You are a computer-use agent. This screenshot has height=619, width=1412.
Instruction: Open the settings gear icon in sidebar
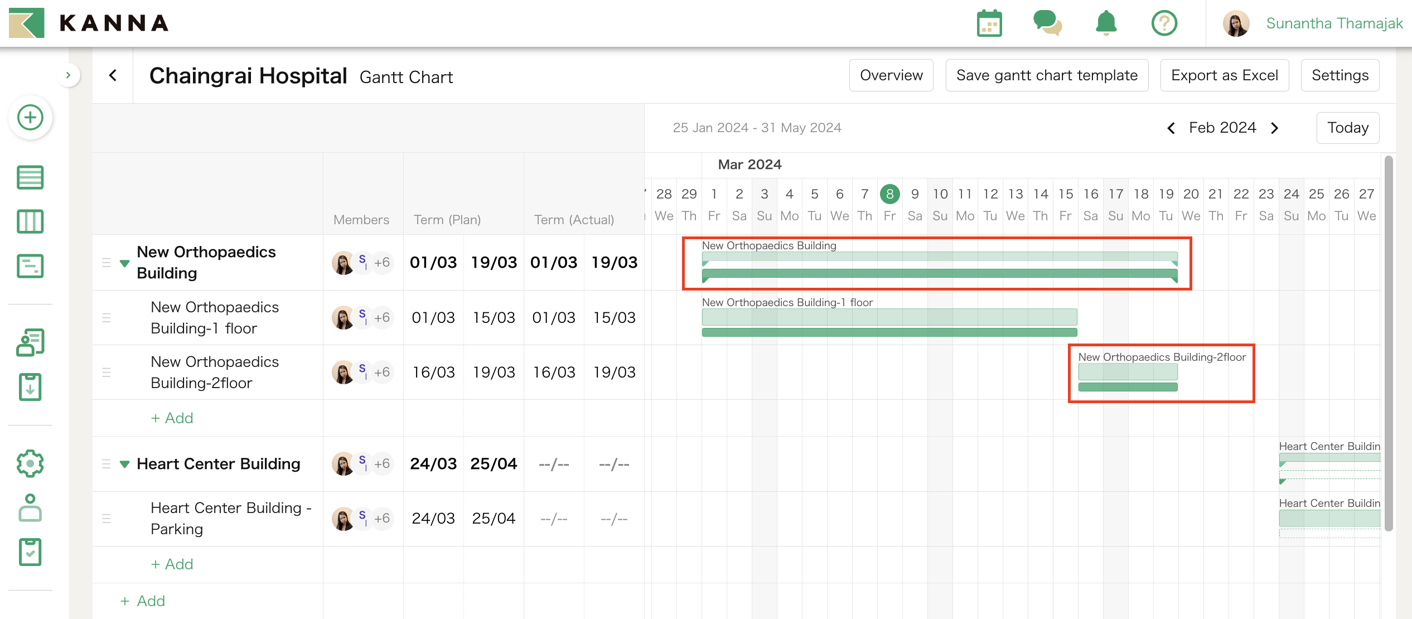(30, 462)
